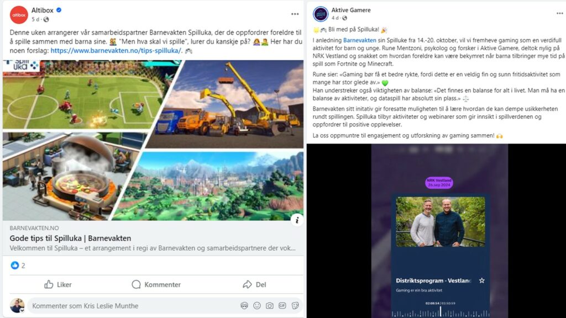Open the Aktive Gamere post options menu

[x=560, y=13]
